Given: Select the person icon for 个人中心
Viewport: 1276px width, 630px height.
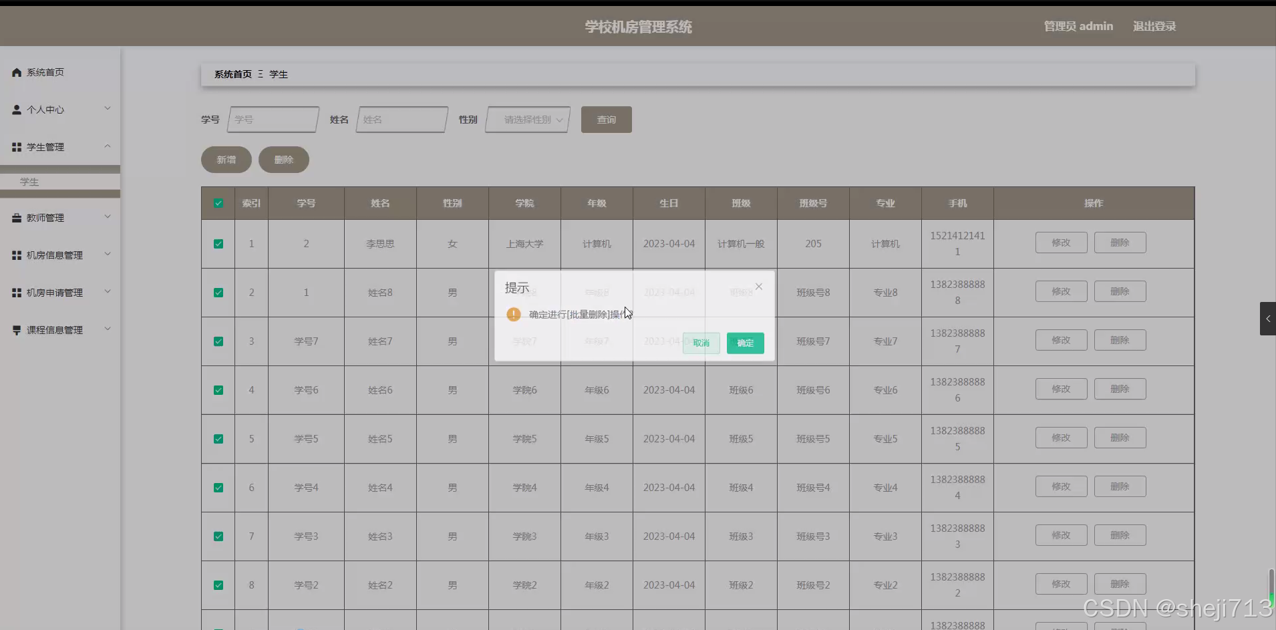Looking at the screenshot, I should [17, 109].
